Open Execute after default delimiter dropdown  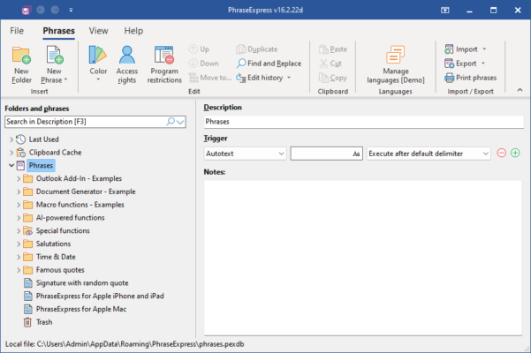click(x=429, y=154)
